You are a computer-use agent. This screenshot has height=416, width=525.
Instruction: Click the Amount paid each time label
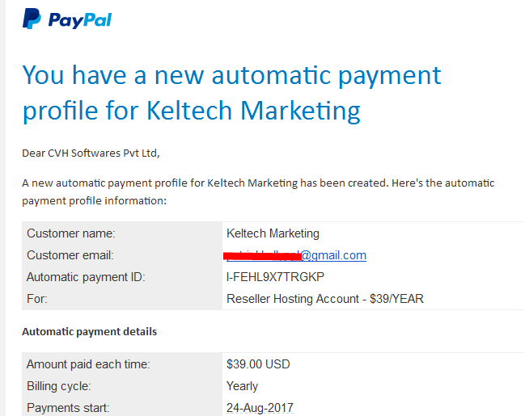pyautogui.click(x=88, y=364)
